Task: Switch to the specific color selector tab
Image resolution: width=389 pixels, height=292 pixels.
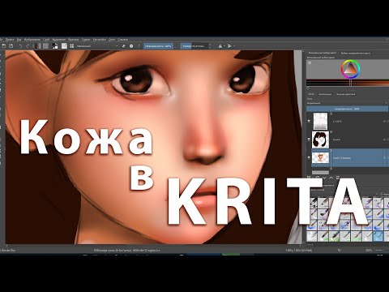Action: (x=356, y=53)
